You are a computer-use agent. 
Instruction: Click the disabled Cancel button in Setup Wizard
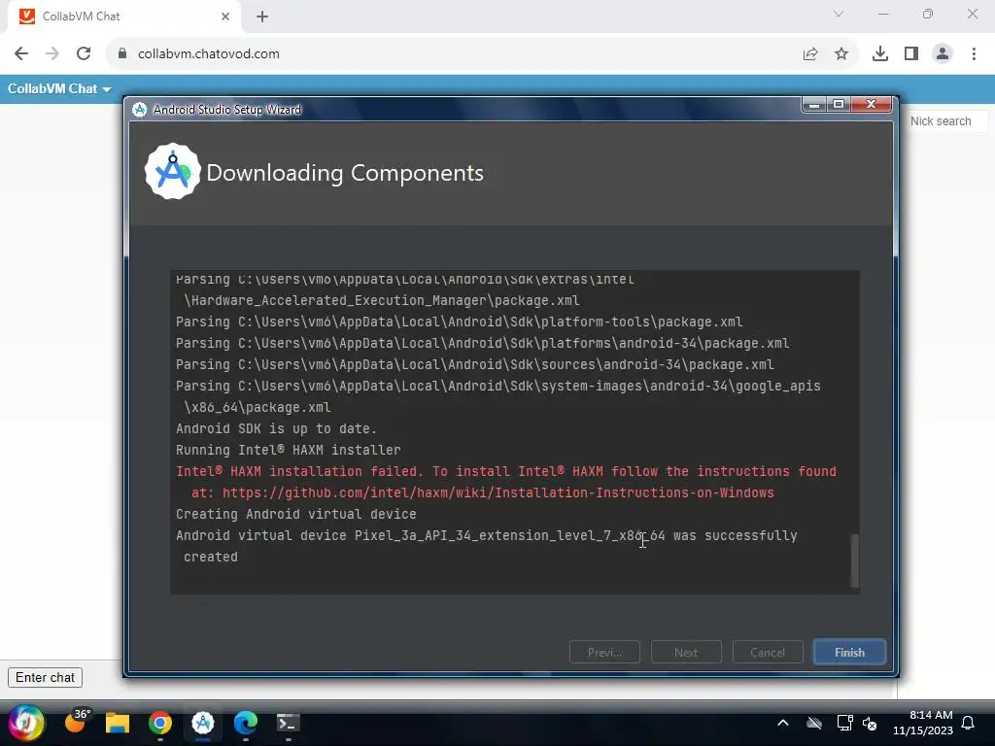point(768,652)
